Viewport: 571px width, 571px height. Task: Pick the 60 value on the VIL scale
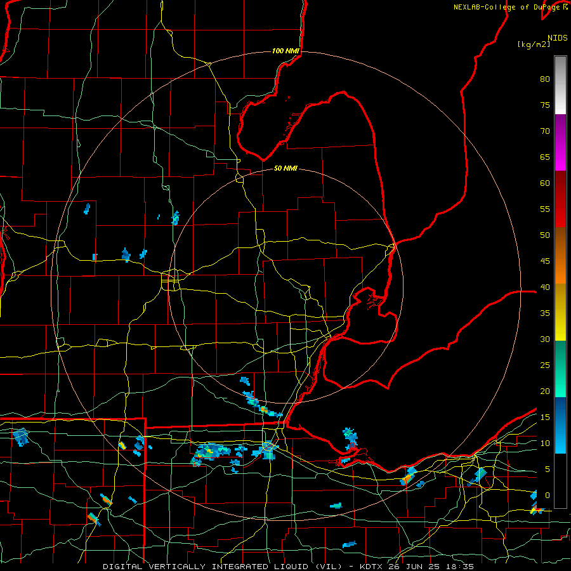545,183
